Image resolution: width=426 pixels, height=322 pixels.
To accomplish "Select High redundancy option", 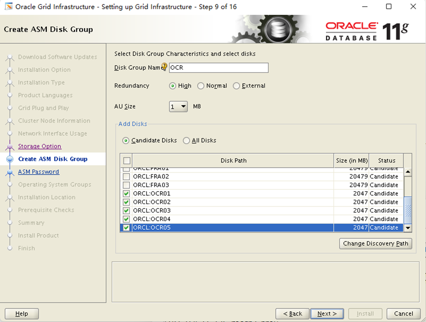I will (x=172, y=86).
